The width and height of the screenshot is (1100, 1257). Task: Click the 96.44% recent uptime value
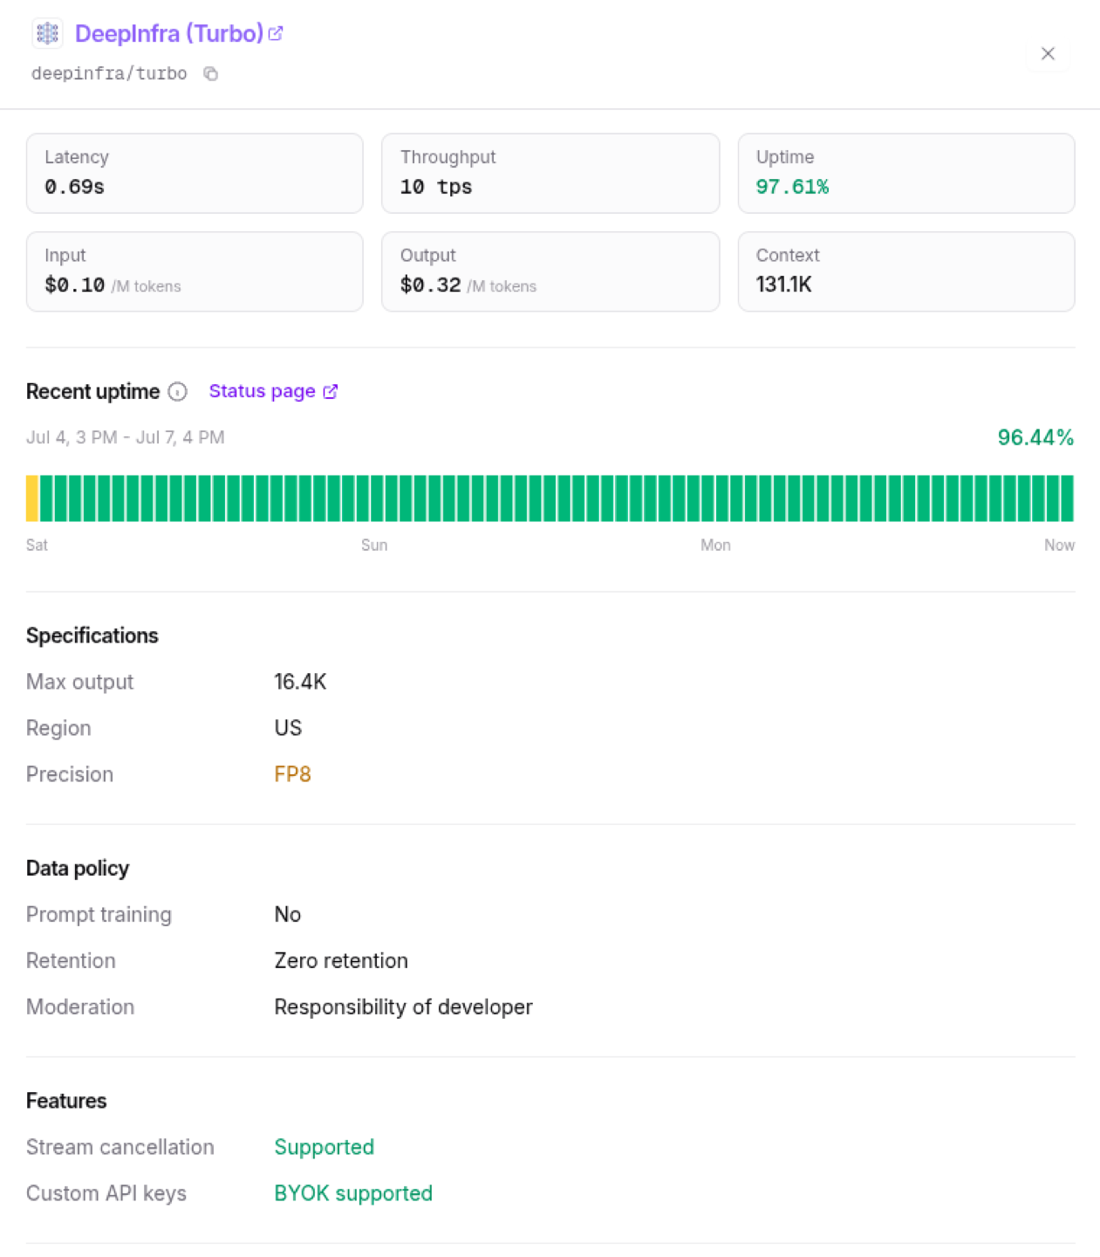point(1035,437)
